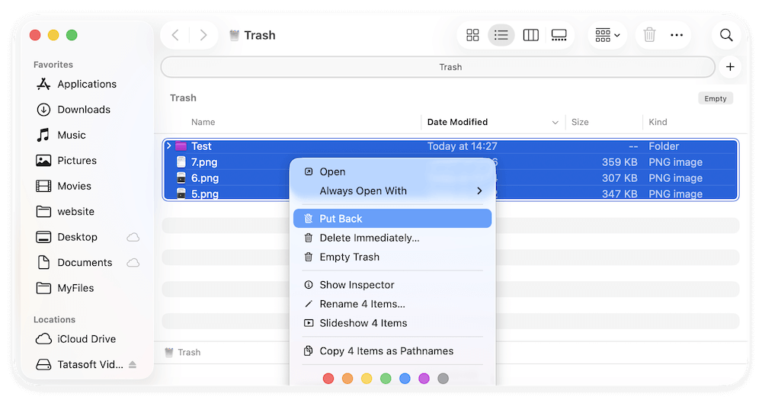The image size is (762, 400).
Task: Go back with the left chevron
Action: (175, 35)
